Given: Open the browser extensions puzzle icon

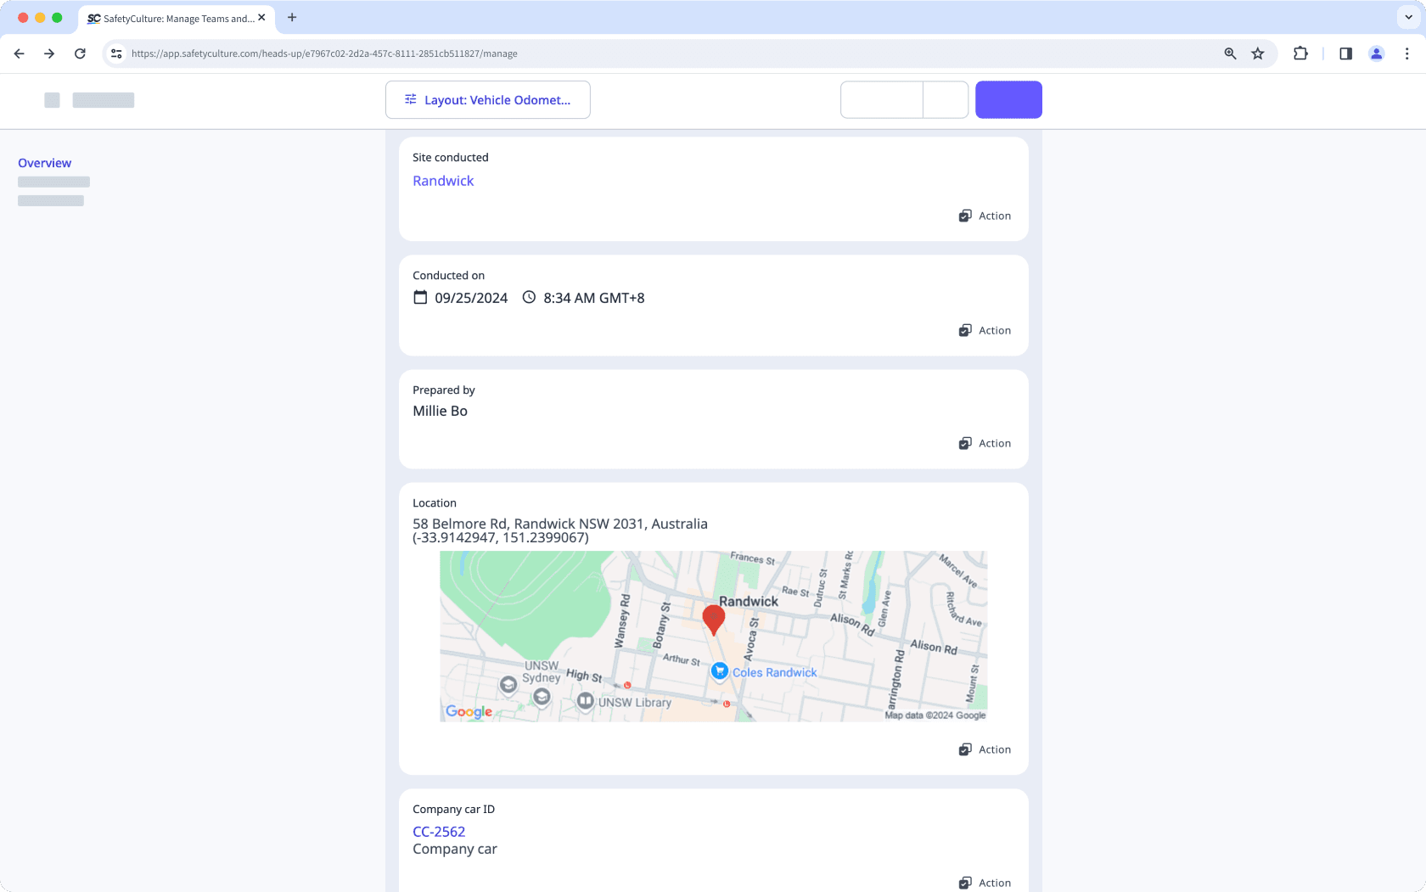Looking at the screenshot, I should [x=1300, y=53].
